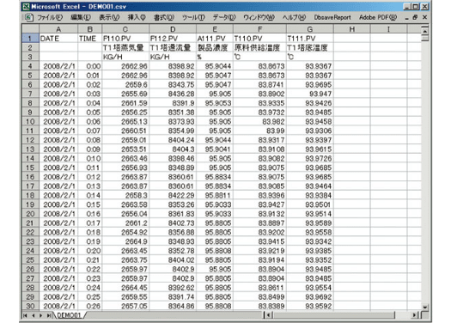The height and width of the screenshot is (323, 451).
Task: Click horizontal scrollbar right arrow
Action: pos(414,315)
